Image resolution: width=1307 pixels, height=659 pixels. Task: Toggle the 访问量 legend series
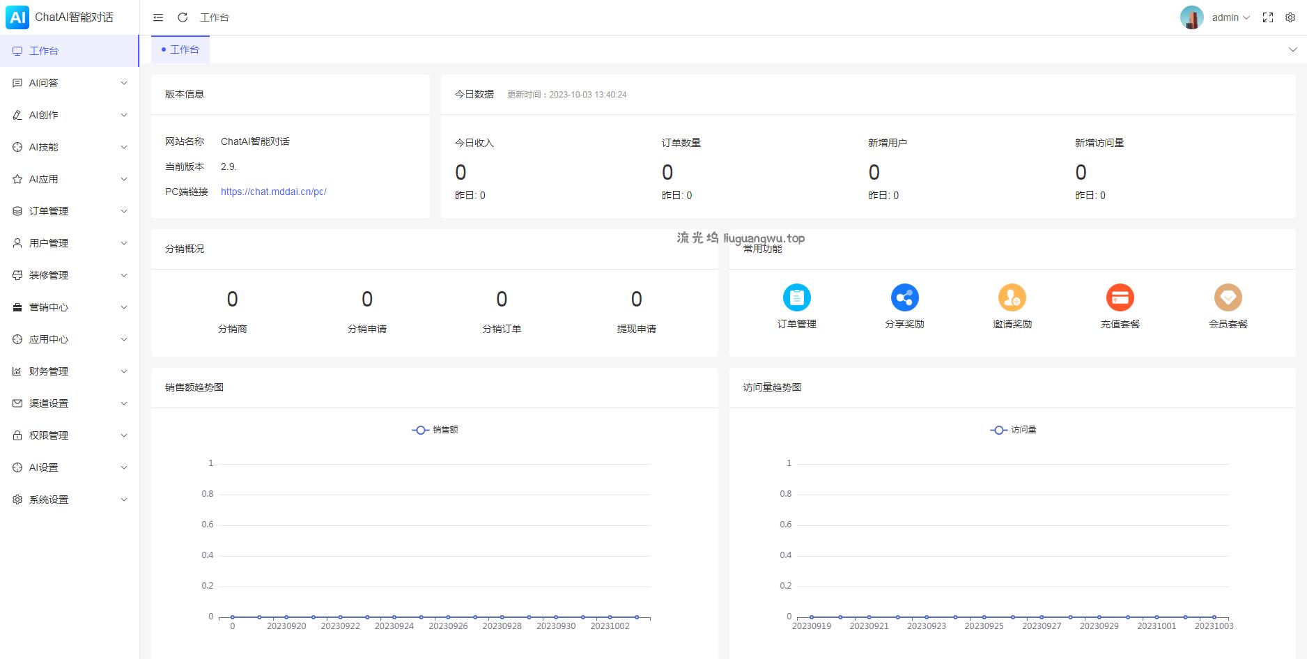[x=1013, y=430]
